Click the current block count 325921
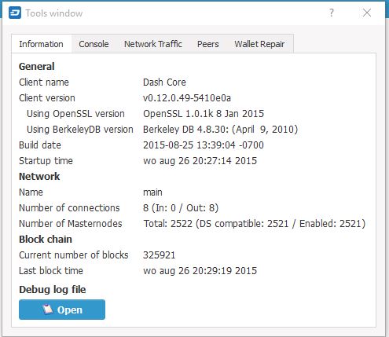The width and height of the screenshot is (389, 337). [160, 255]
